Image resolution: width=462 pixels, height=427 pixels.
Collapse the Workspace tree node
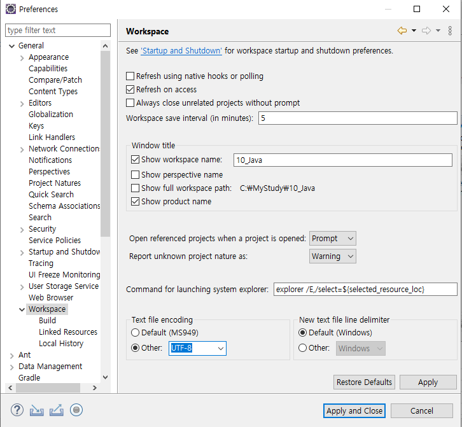coord(22,309)
